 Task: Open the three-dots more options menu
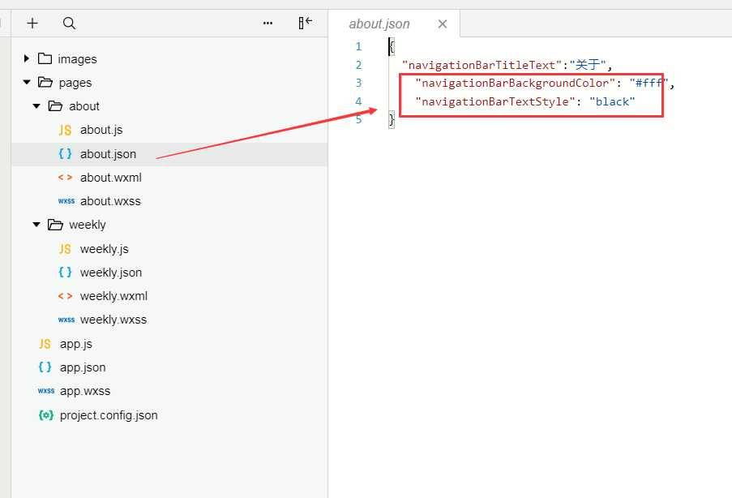coord(268,23)
